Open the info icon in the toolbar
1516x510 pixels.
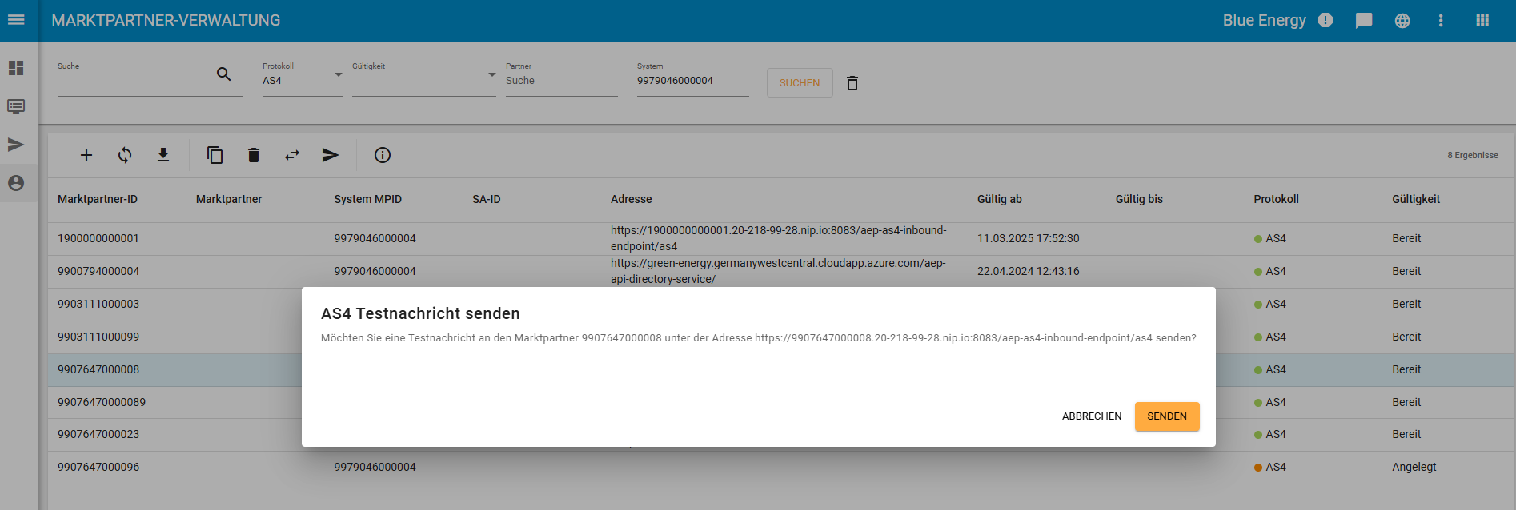383,155
